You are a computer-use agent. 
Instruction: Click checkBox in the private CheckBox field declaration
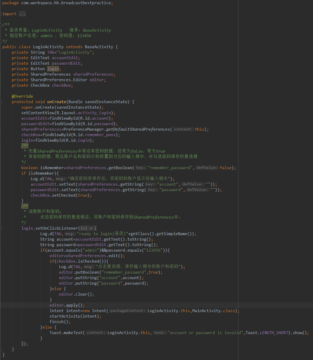pos(61,85)
